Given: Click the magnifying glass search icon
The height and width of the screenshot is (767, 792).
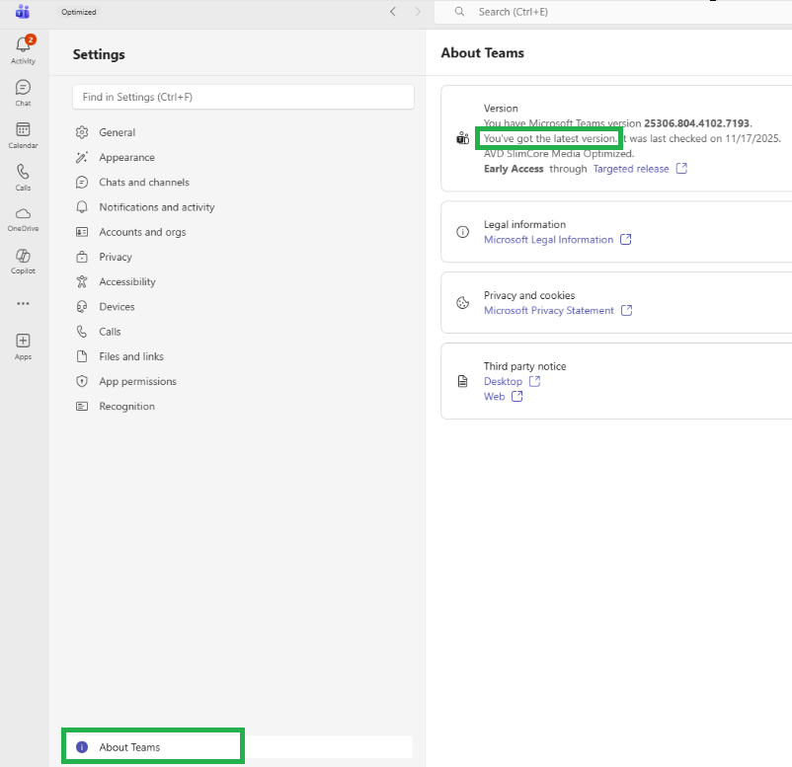Looking at the screenshot, I should (x=459, y=12).
